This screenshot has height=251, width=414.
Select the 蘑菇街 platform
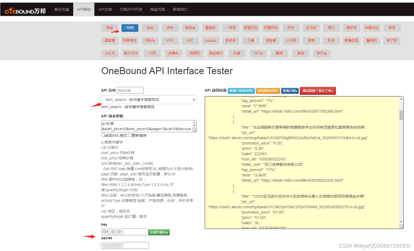click(211, 28)
